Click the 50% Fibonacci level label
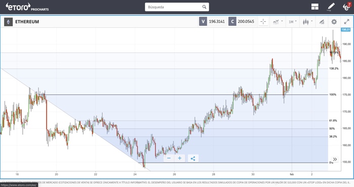 click(x=332, y=128)
